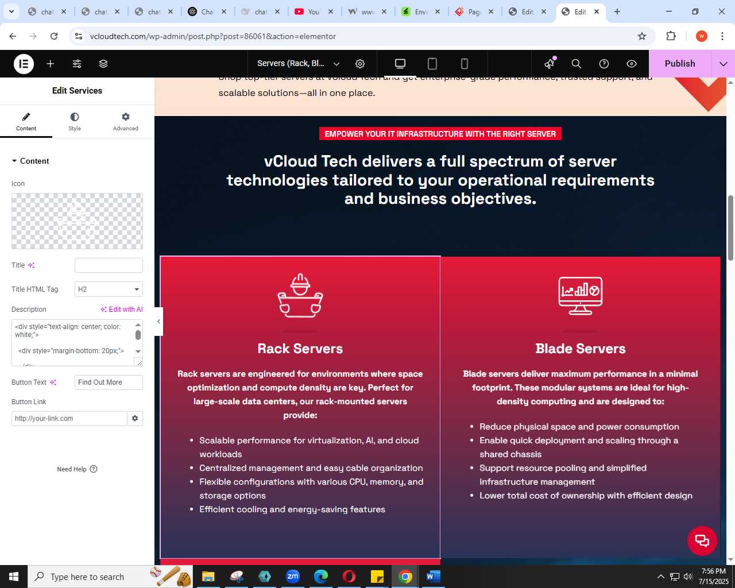Image resolution: width=735 pixels, height=588 pixels.
Task: Open Windows Start menu
Action: pyautogui.click(x=14, y=577)
